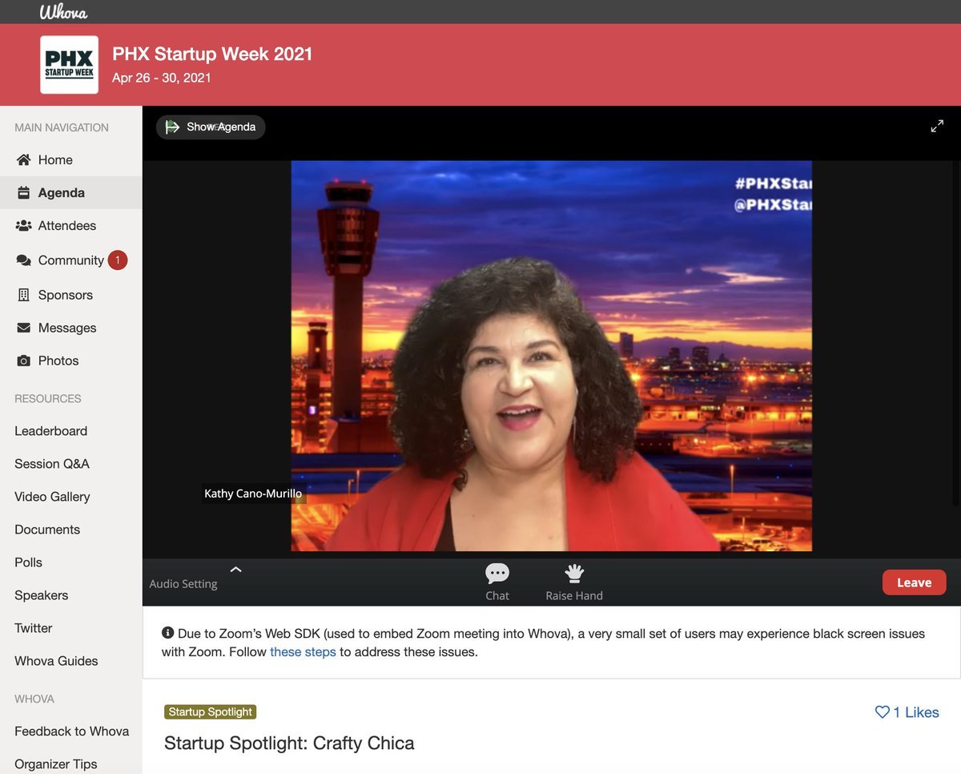
Task: Click the MAIN NAVIGATION heading
Action: tap(62, 127)
